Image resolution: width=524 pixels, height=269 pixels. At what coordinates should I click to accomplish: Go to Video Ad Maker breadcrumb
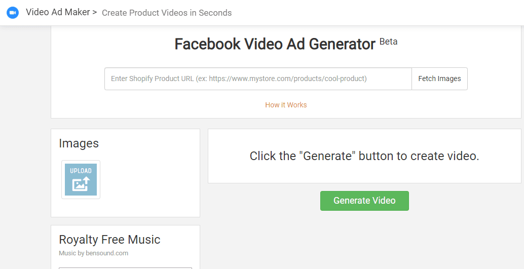pyautogui.click(x=58, y=12)
